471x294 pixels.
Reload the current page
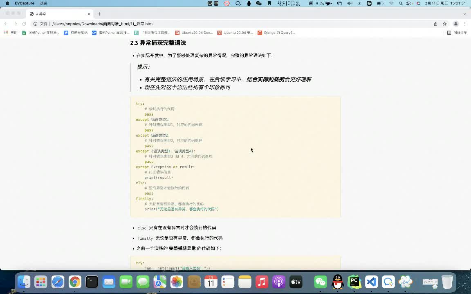pos(25,24)
